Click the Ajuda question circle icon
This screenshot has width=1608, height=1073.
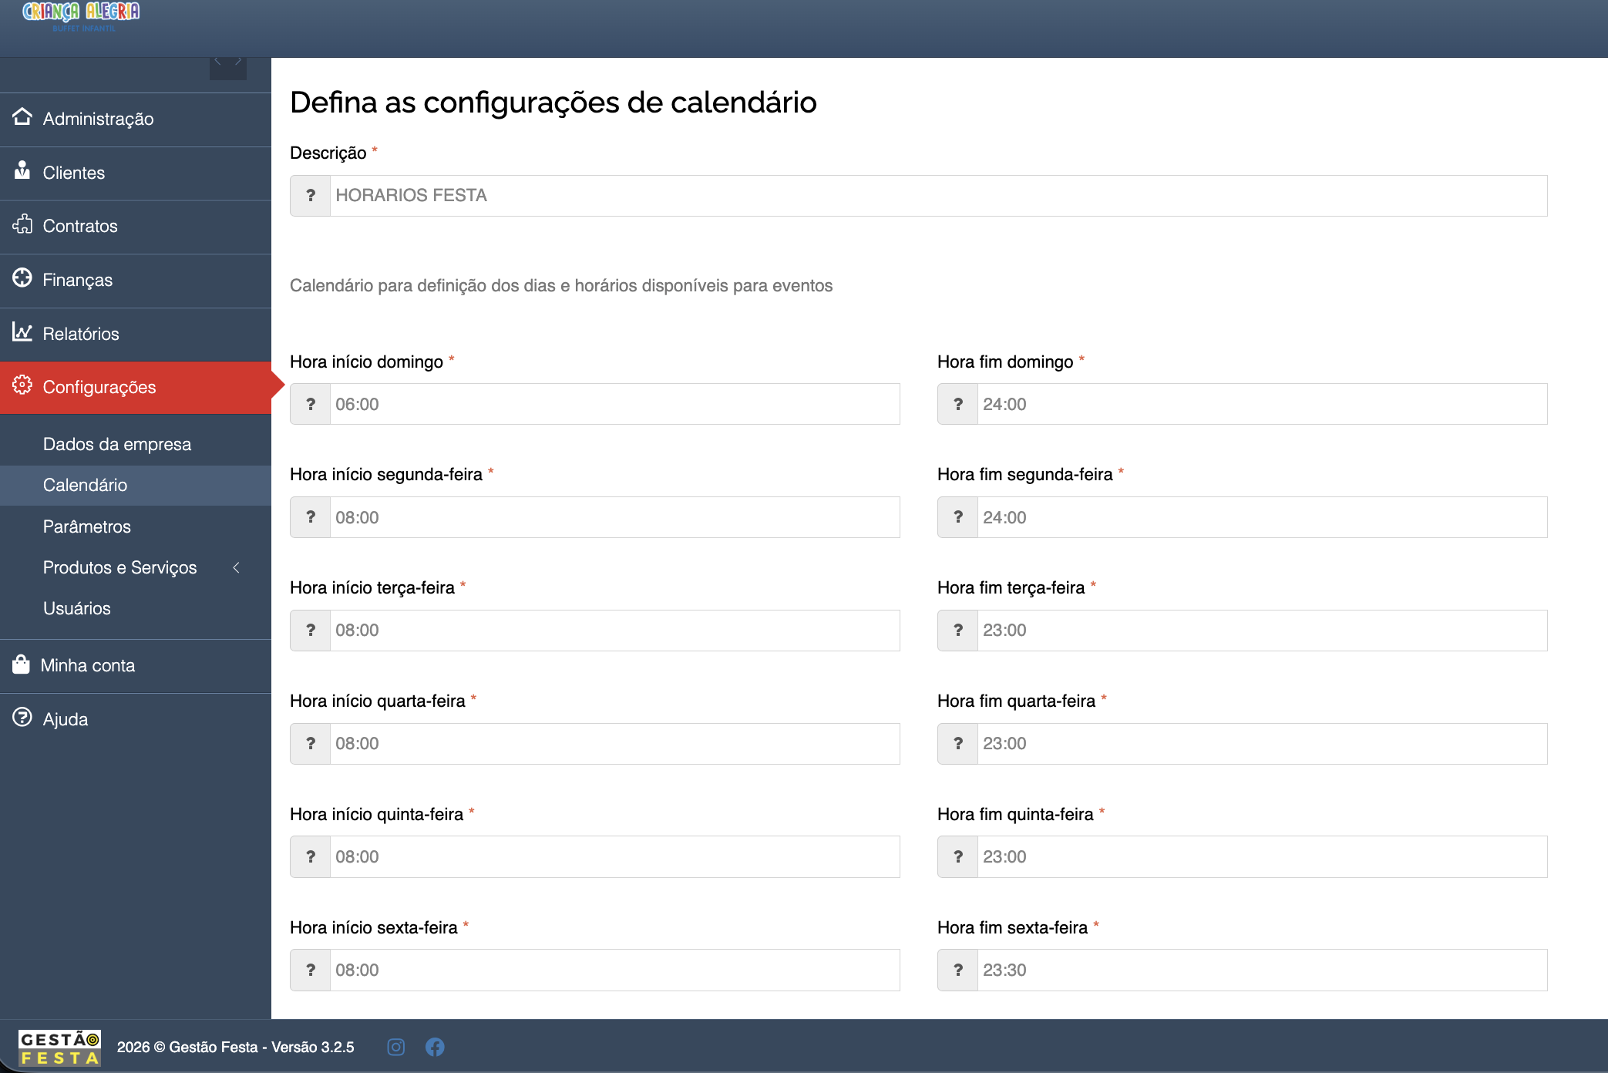coord(22,718)
